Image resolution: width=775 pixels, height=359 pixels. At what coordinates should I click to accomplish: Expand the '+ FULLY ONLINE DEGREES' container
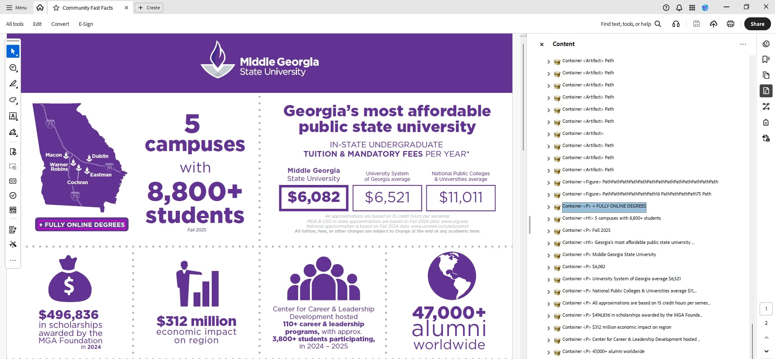548,207
